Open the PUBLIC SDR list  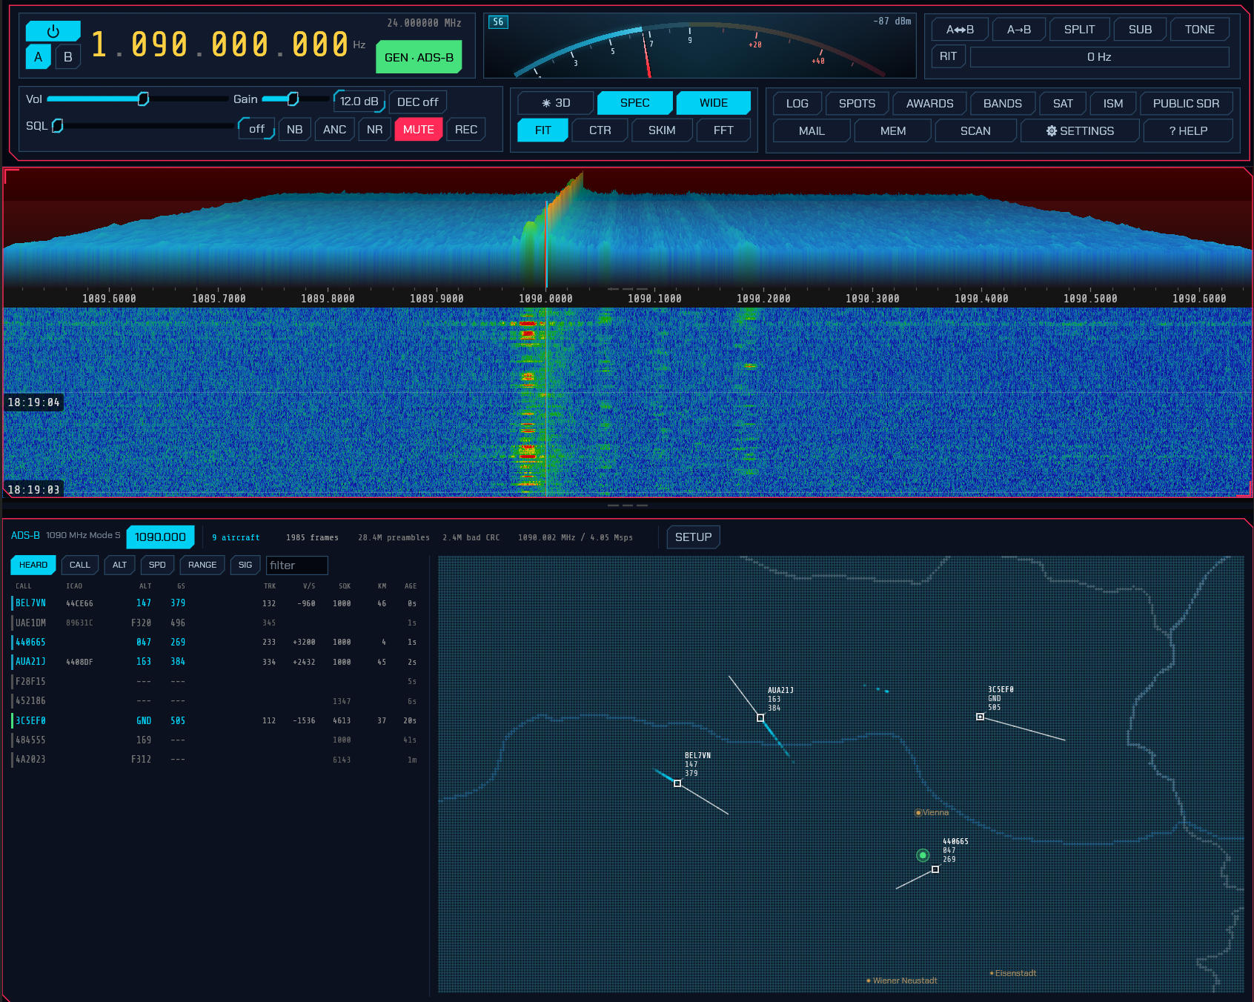[x=1186, y=104]
